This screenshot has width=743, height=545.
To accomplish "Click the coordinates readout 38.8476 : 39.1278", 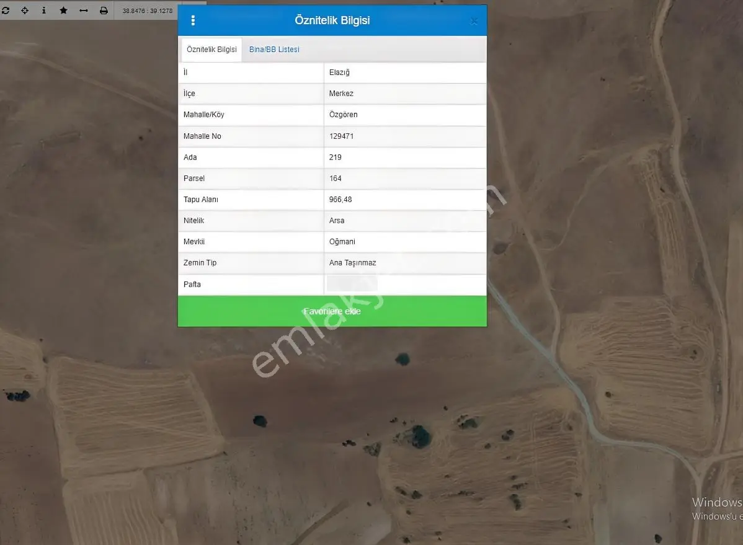I will point(148,11).
